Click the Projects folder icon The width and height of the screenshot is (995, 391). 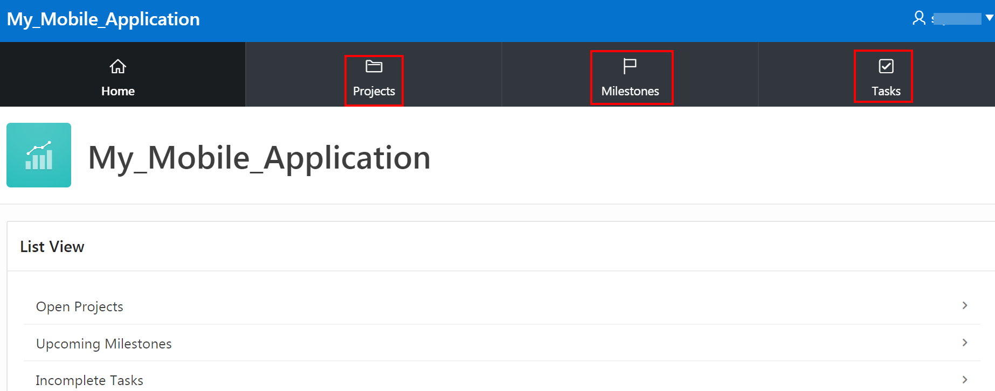click(x=374, y=66)
